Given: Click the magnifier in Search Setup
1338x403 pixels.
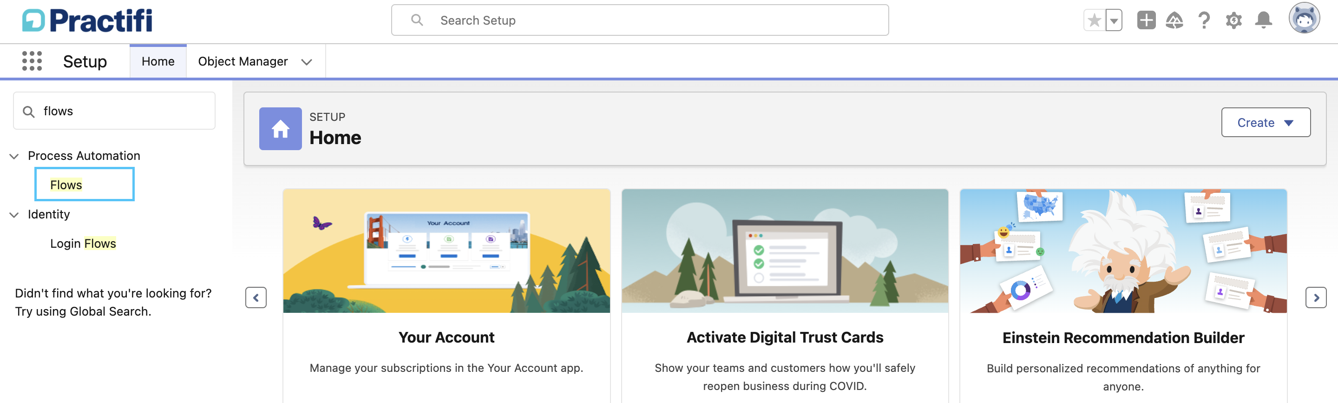Looking at the screenshot, I should click(417, 20).
